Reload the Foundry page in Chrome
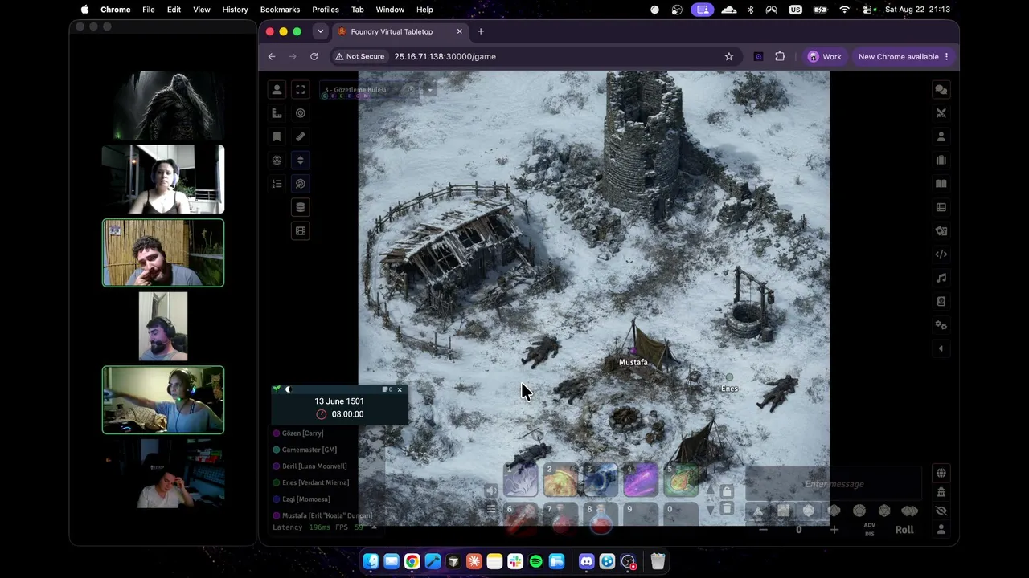 tap(314, 56)
